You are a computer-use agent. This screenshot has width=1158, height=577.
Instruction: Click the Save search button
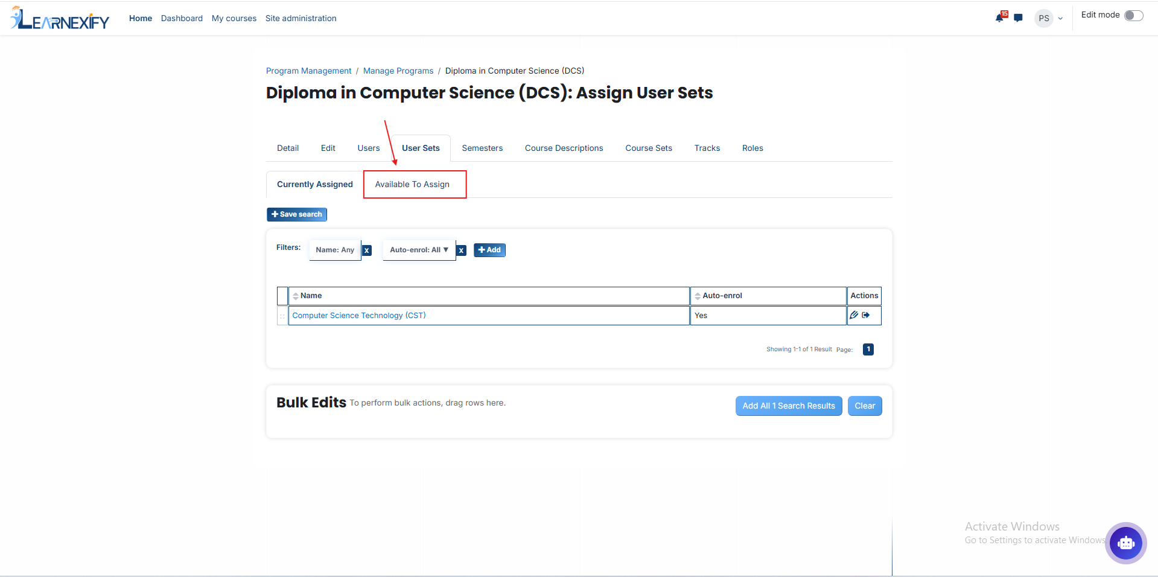pyautogui.click(x=297, y=214)
